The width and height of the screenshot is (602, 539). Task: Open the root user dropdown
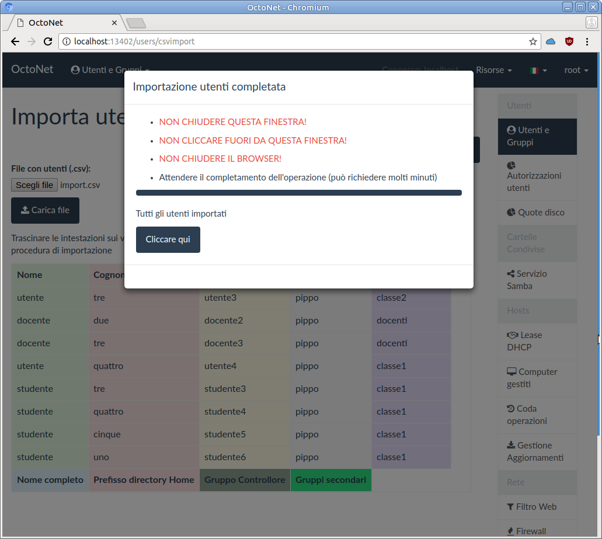[576, 70]
